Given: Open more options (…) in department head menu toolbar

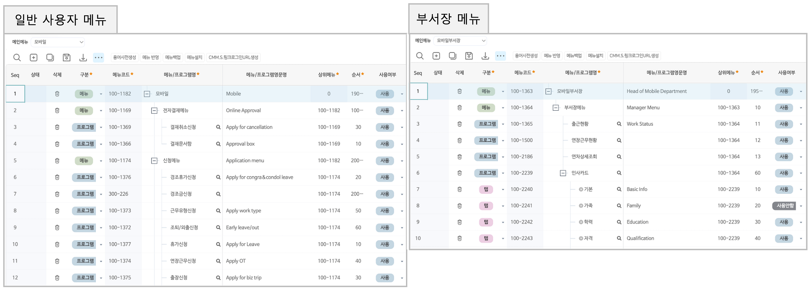Looking at the screenshot, I should (501, 56).
